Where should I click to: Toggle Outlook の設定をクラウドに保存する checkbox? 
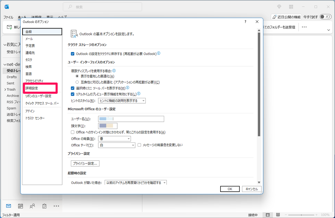coord(73,53)
